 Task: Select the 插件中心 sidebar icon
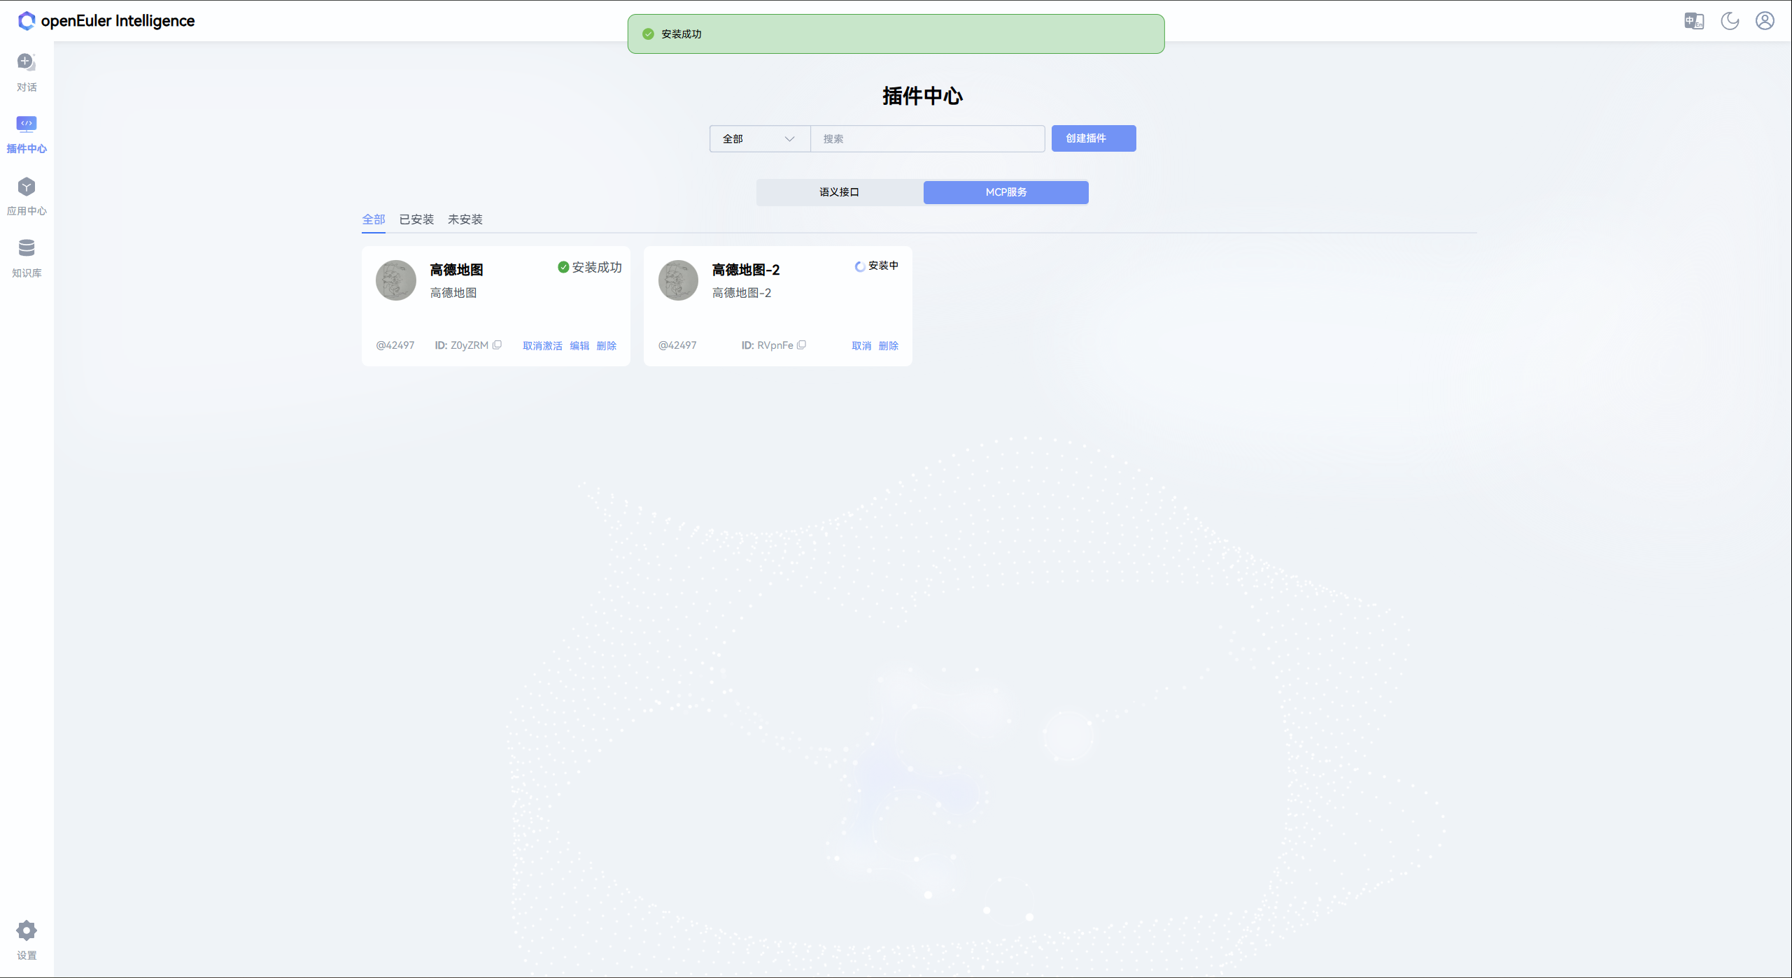[26, 133]
